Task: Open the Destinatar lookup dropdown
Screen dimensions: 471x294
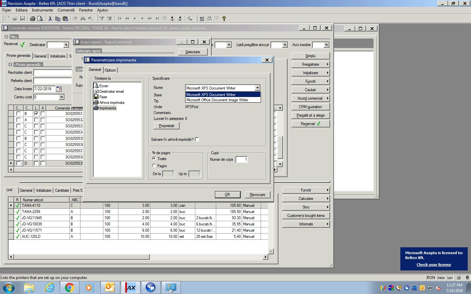Action: pos(66,45)
